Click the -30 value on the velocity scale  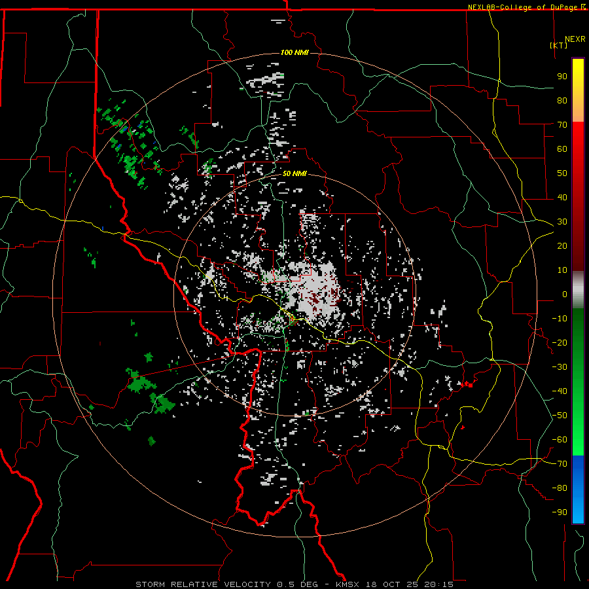(x=560, y=367)
